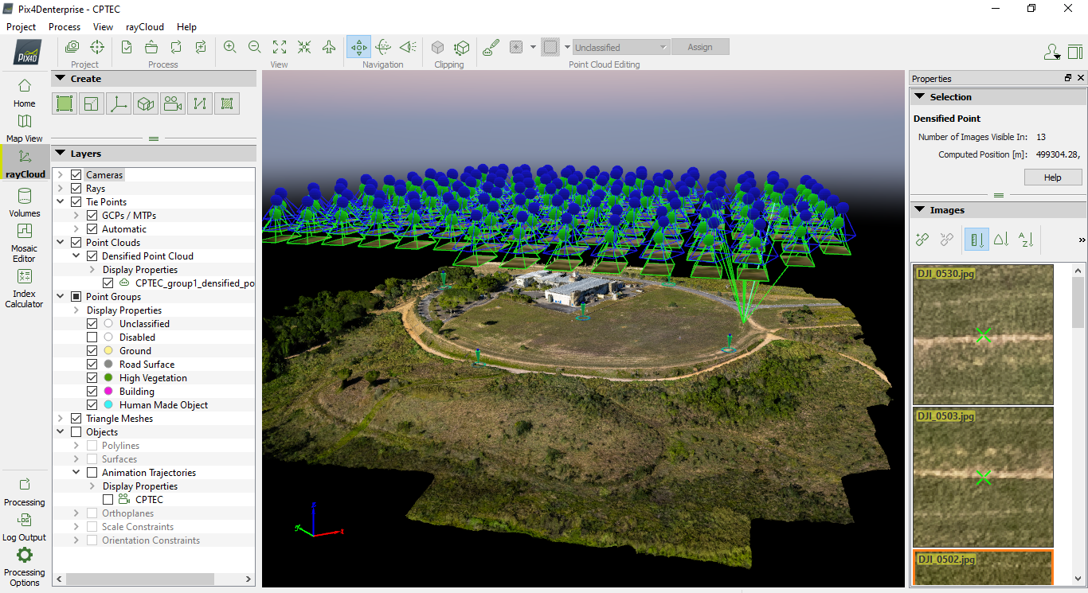Screen dimensions: 1088x593
Task: Click the Processing Options gear icon
Action: pos(25,556)
